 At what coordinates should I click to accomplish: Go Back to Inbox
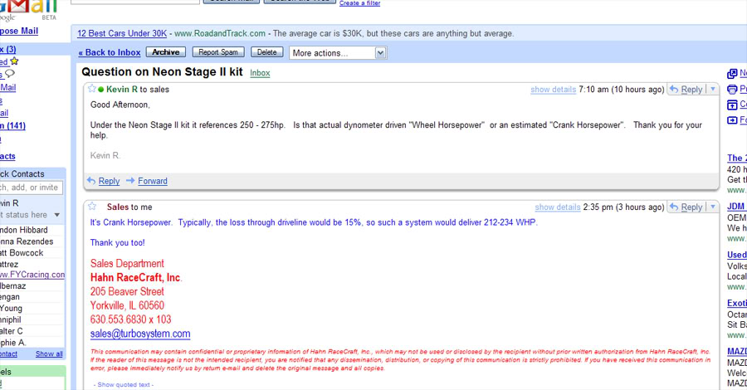click(110, 52)
